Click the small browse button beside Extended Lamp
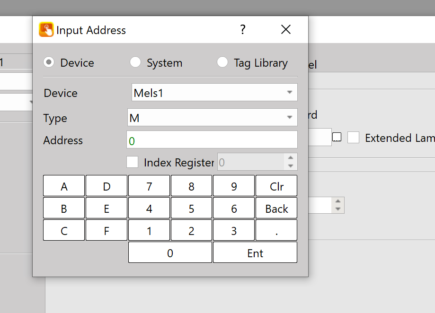Screen dimensions: 435x313 [x=337, y=138]
